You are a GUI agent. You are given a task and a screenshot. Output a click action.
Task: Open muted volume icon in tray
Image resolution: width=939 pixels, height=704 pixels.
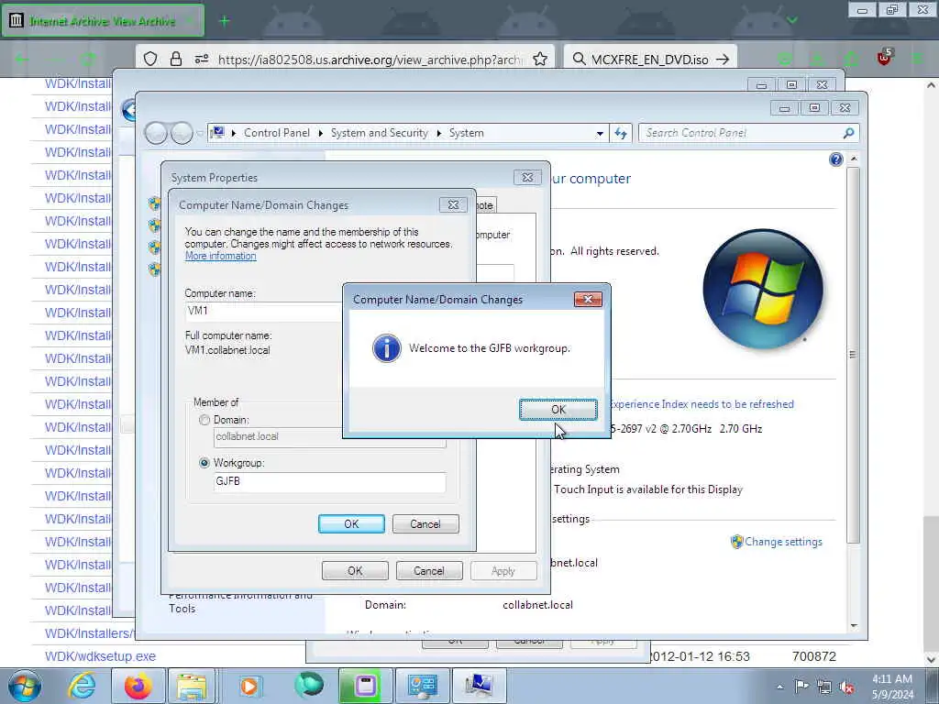(846, 687)
